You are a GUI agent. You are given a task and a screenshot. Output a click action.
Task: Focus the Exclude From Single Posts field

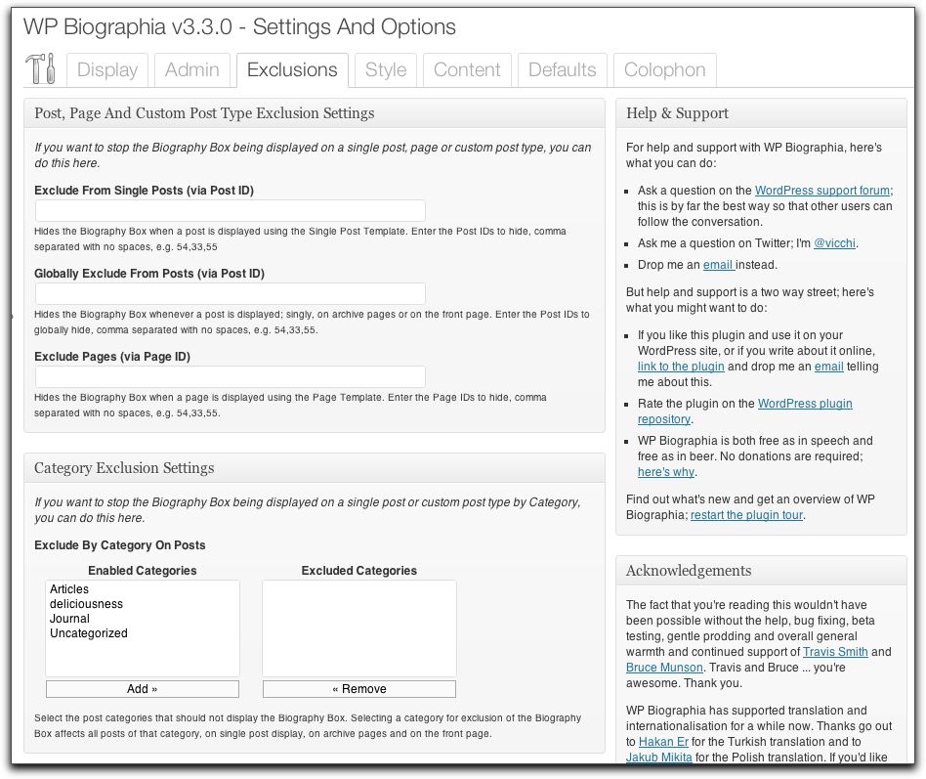coord(231,210)
